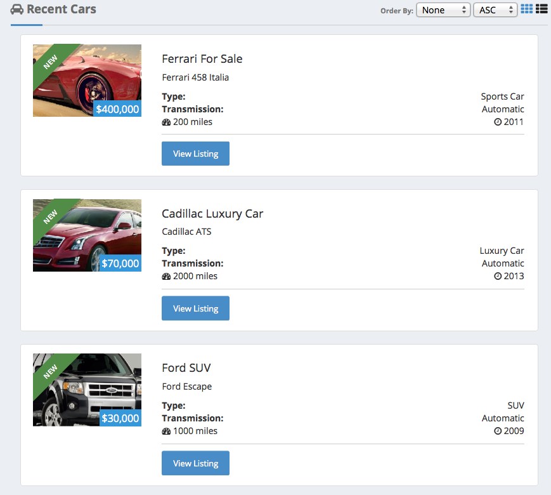
Task: Click the $30,000 price tag
Action: click(120, 418)
